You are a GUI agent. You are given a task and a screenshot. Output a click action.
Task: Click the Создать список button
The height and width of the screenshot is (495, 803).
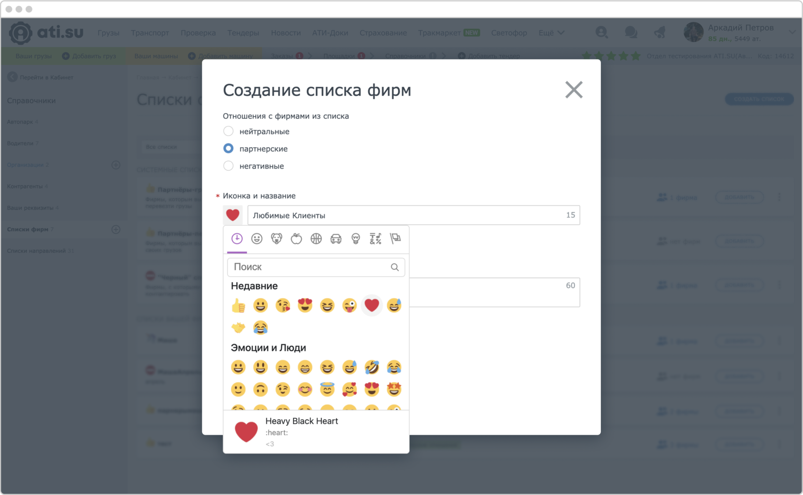click(759, 99)
